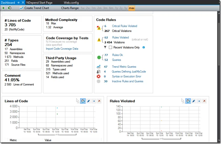Screen dimensions: 221x144
Task: Open Critical Rules Violated link
Action: (x=125, y=26)
